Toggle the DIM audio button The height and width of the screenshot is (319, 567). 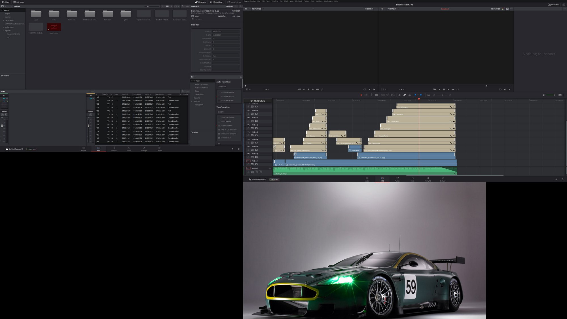pos(560,95)
